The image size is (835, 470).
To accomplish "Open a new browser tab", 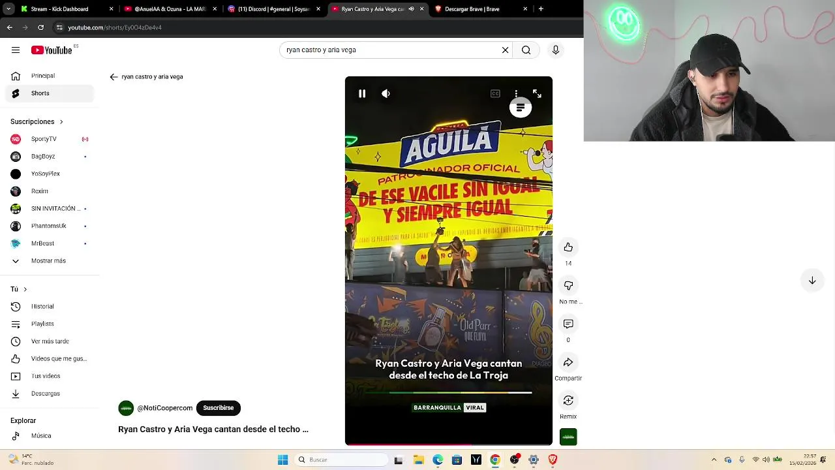I will pyautogui.click(x=541, y=9).
